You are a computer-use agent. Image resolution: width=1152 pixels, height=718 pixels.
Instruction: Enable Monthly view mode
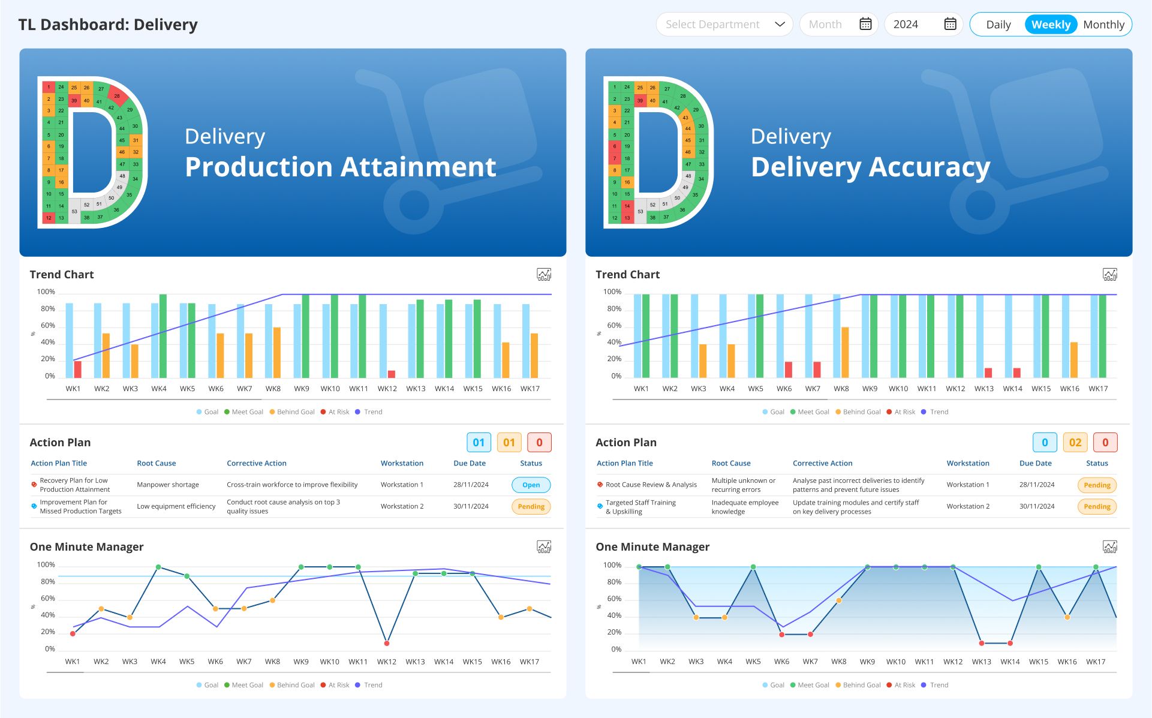click(x=1104, y=25)
